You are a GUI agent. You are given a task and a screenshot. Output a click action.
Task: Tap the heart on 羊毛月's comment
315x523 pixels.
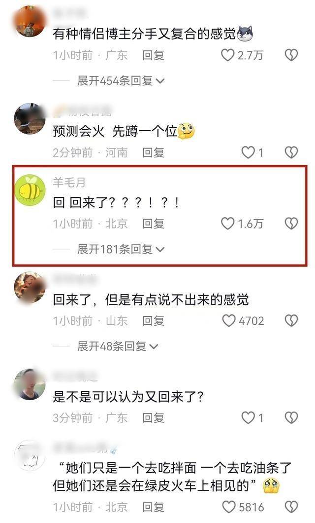227,224
